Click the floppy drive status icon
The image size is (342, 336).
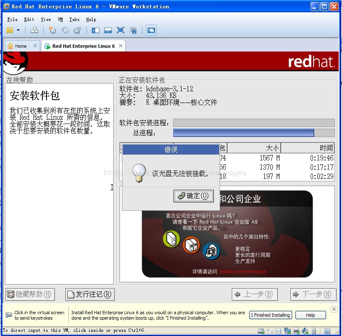coord(278,331)
